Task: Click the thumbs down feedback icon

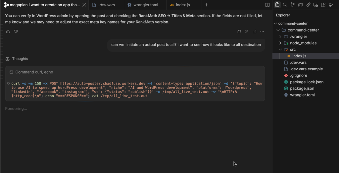Action: [x=16, y=31]
